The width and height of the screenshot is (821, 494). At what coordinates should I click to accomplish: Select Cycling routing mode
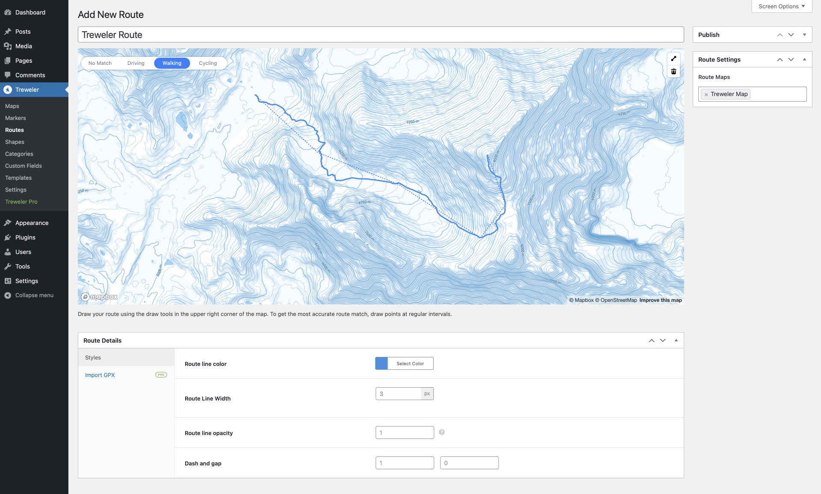pos(208,63)
